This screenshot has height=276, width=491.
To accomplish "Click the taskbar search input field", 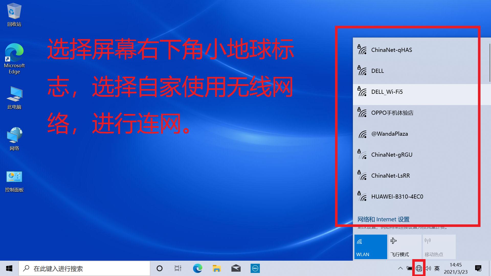I will pos(84,268).
